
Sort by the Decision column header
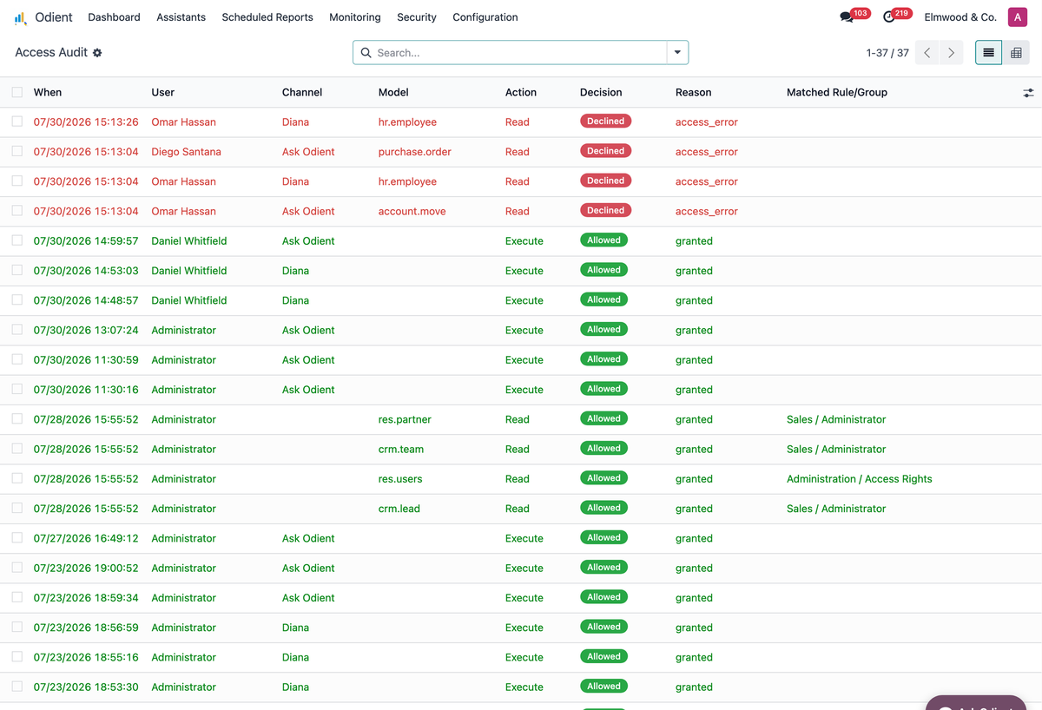pyautogui.click(x=601, y=92)
